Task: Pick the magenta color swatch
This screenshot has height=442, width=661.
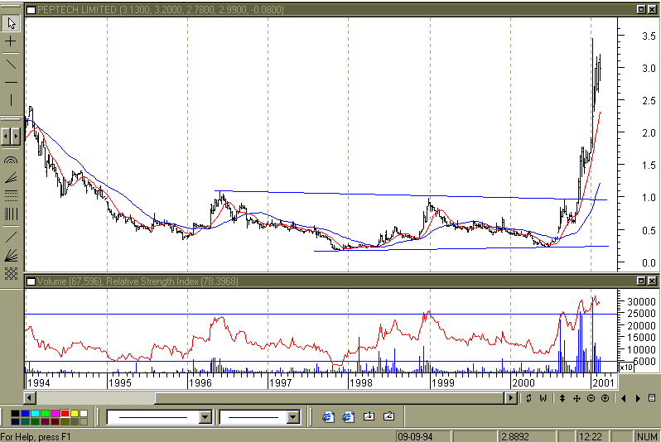Action: pyautogui.click(x=55, y=413)
